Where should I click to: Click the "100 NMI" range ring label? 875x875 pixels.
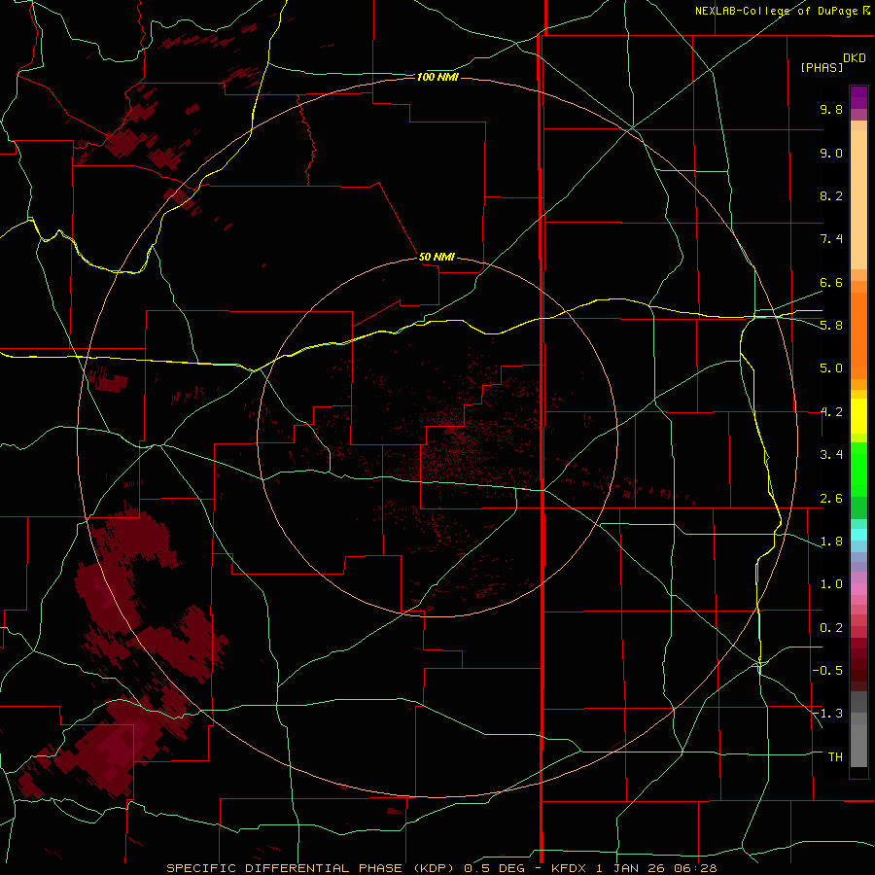(437, 77)
